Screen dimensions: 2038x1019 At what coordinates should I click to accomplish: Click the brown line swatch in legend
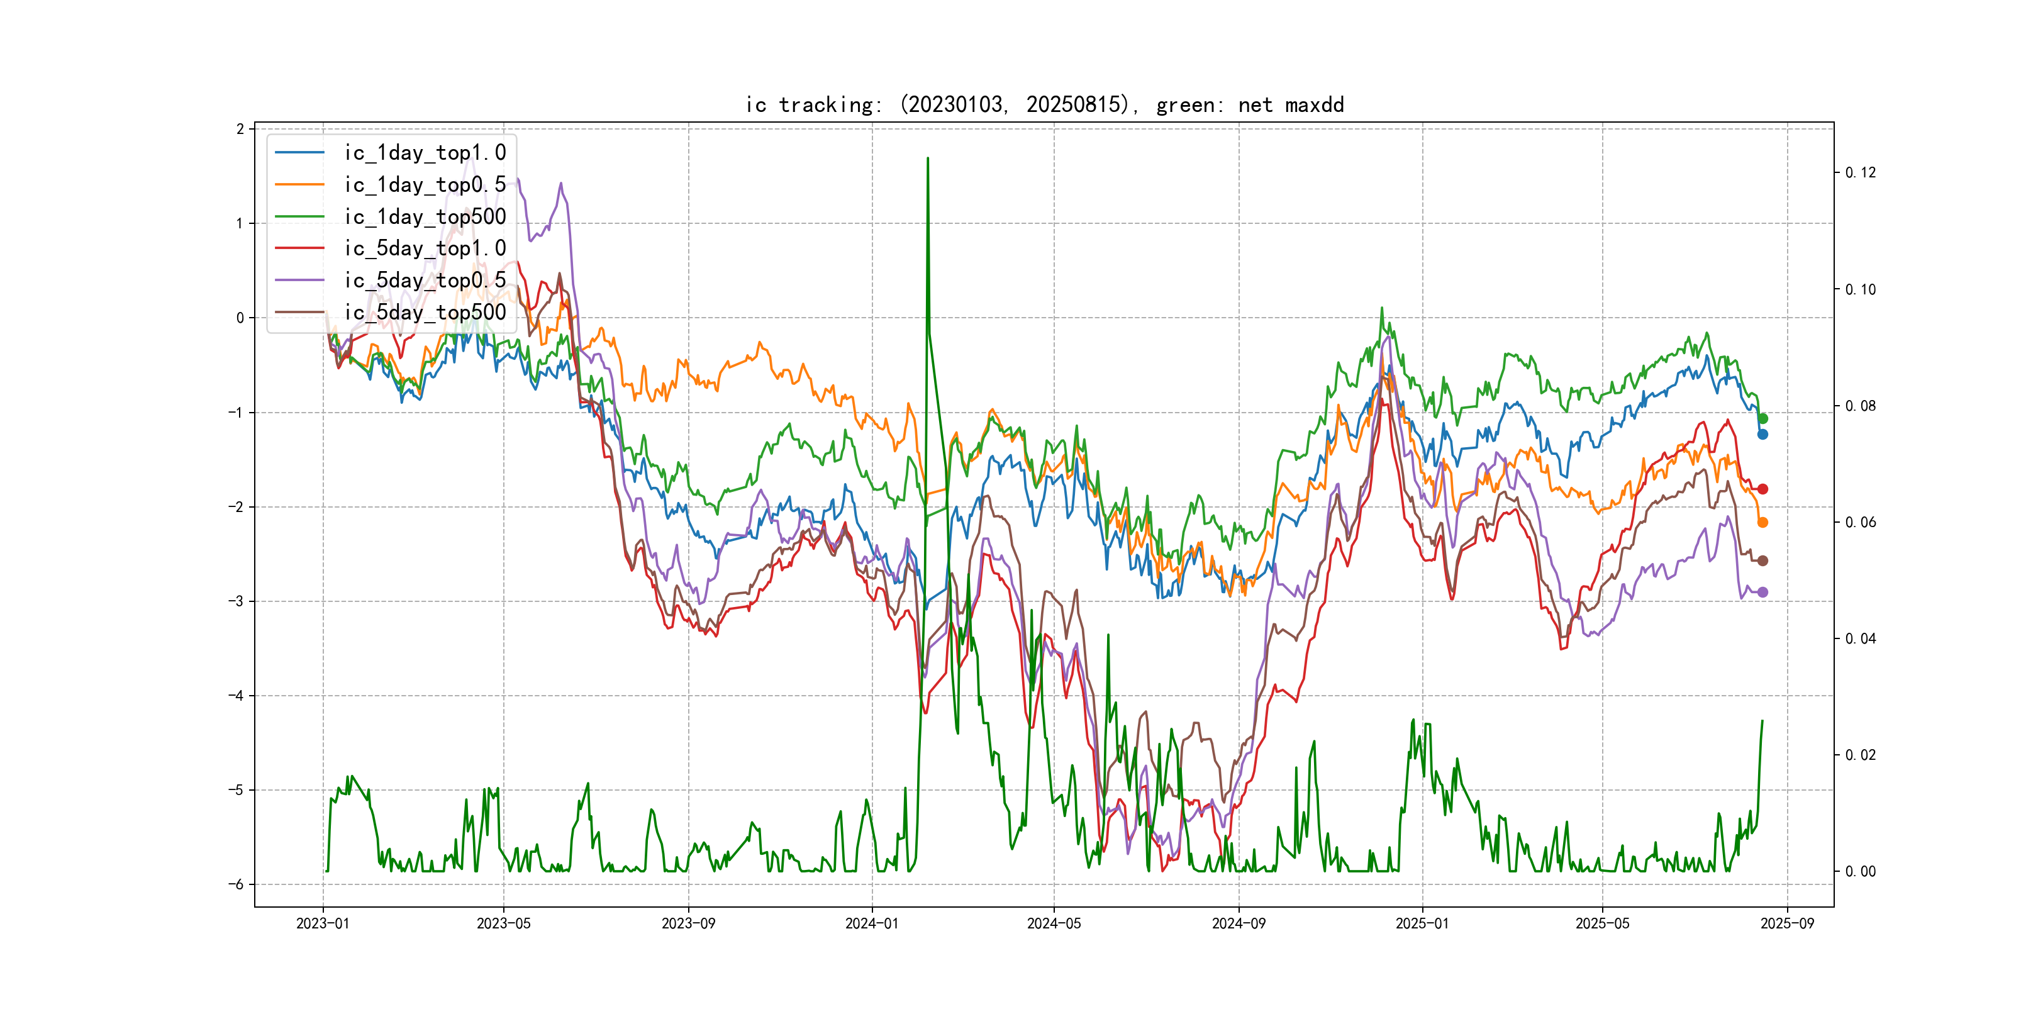coord(300,313)
